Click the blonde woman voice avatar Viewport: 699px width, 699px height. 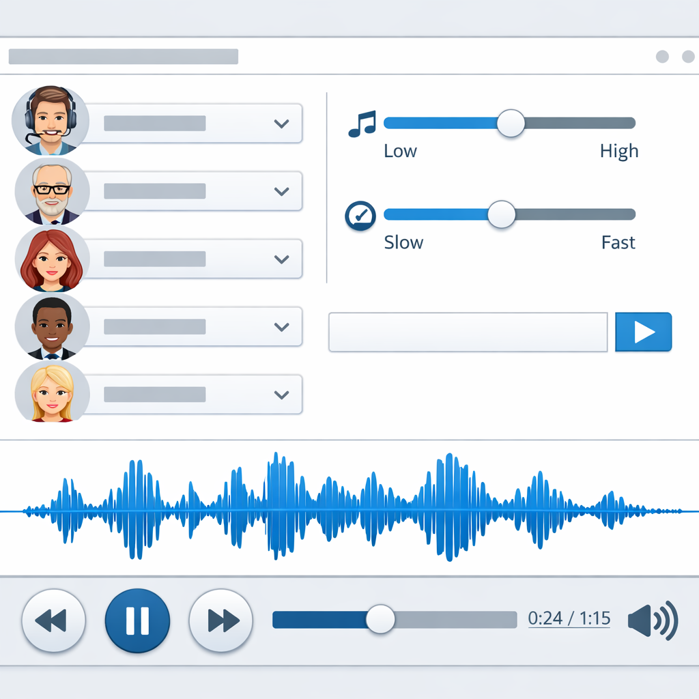tap(50, 394)
